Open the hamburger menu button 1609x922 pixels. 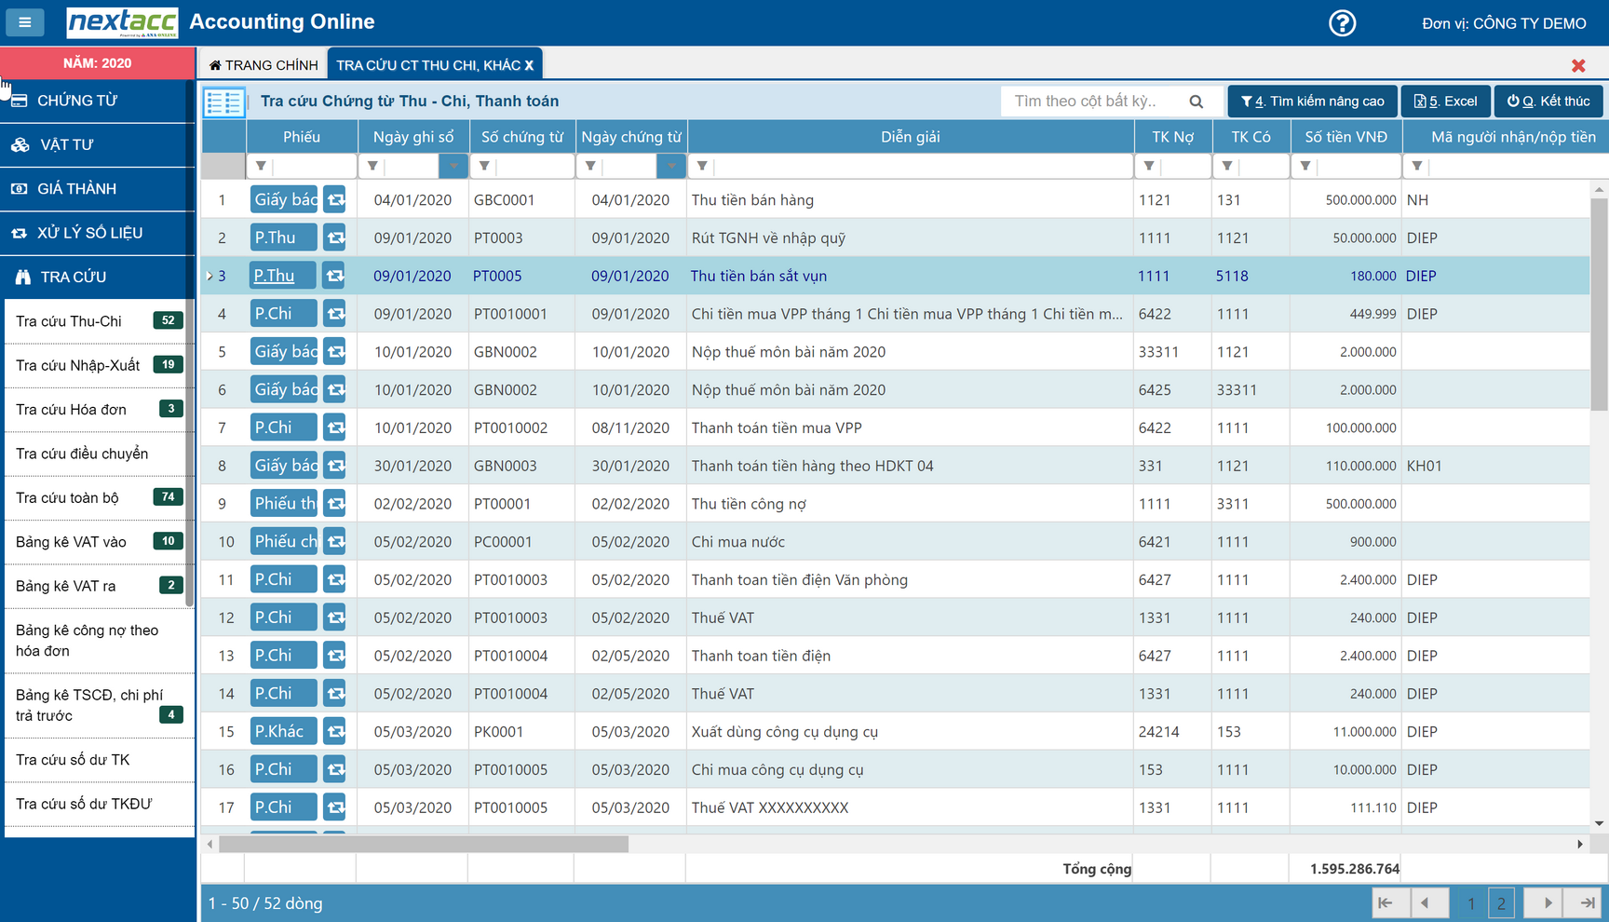coord(25,22)
